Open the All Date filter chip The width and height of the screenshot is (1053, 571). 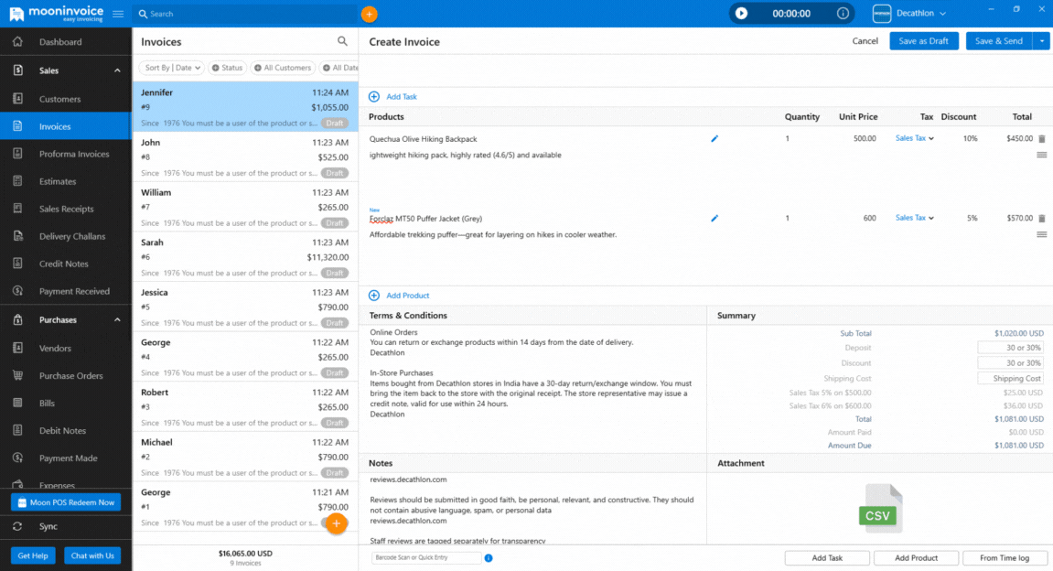[338, 68]
